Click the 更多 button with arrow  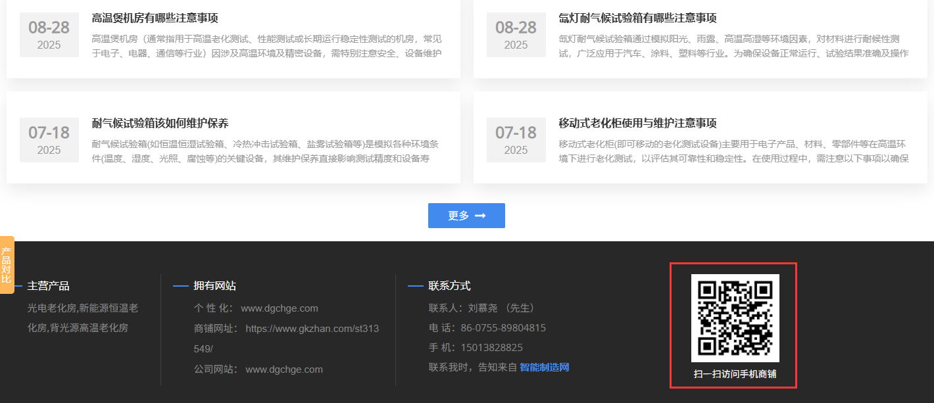[466, 216]
